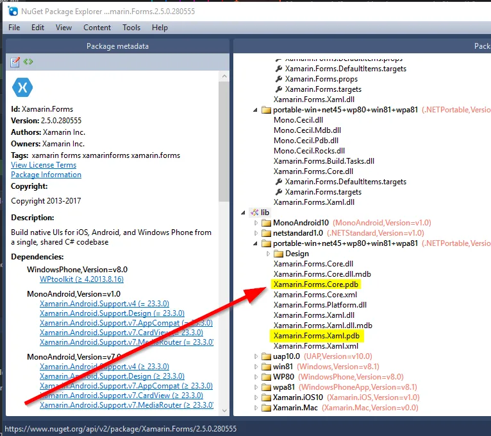The width and height of the screenshot is (491, 436).
Task: Expand the win81 folder
Action: (256, 367)
